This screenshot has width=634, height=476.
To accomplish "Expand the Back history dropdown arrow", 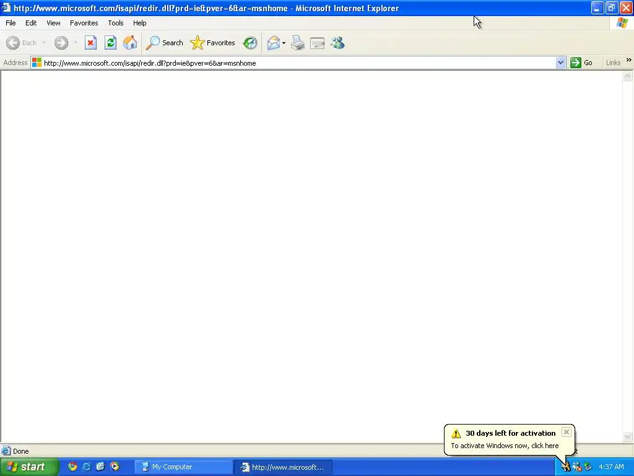I will pyautogui.click(x=44, y=43).
